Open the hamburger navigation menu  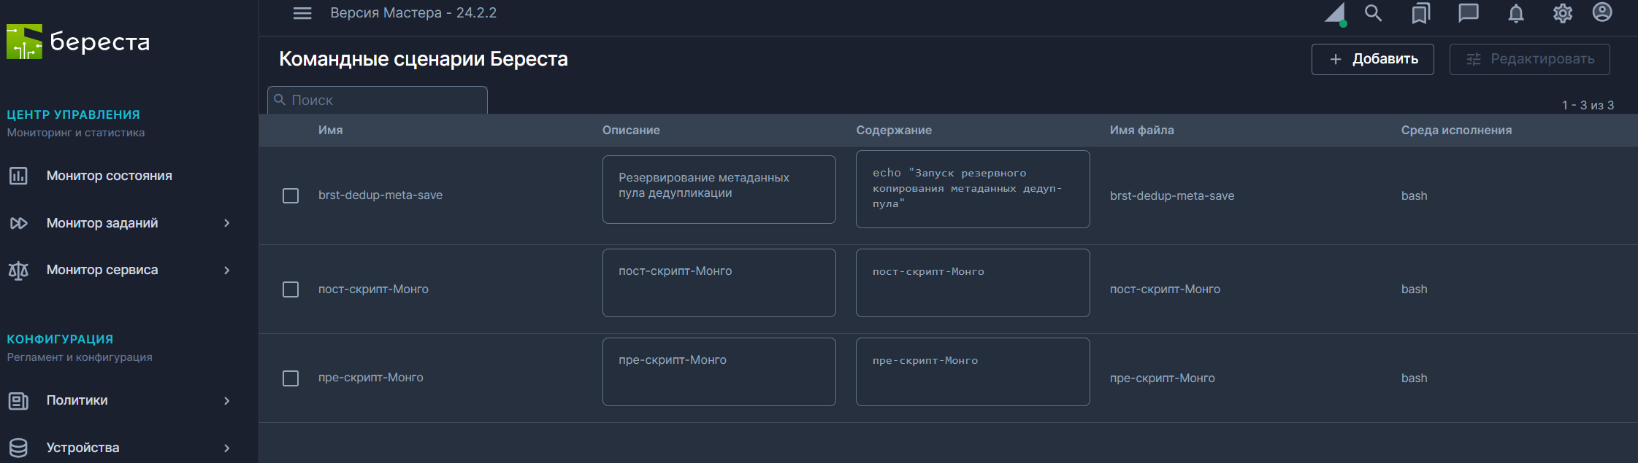(302, 13)
